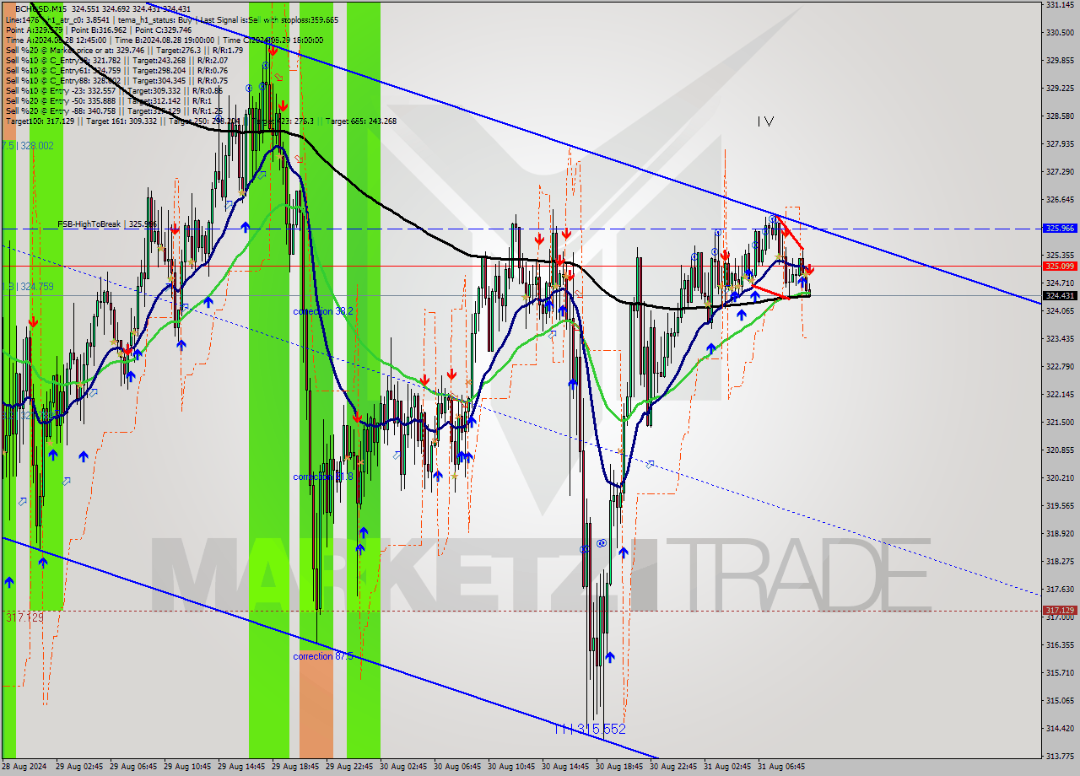
Task: Click the 315.065 price axis value
Action: tap(1059, 700)
